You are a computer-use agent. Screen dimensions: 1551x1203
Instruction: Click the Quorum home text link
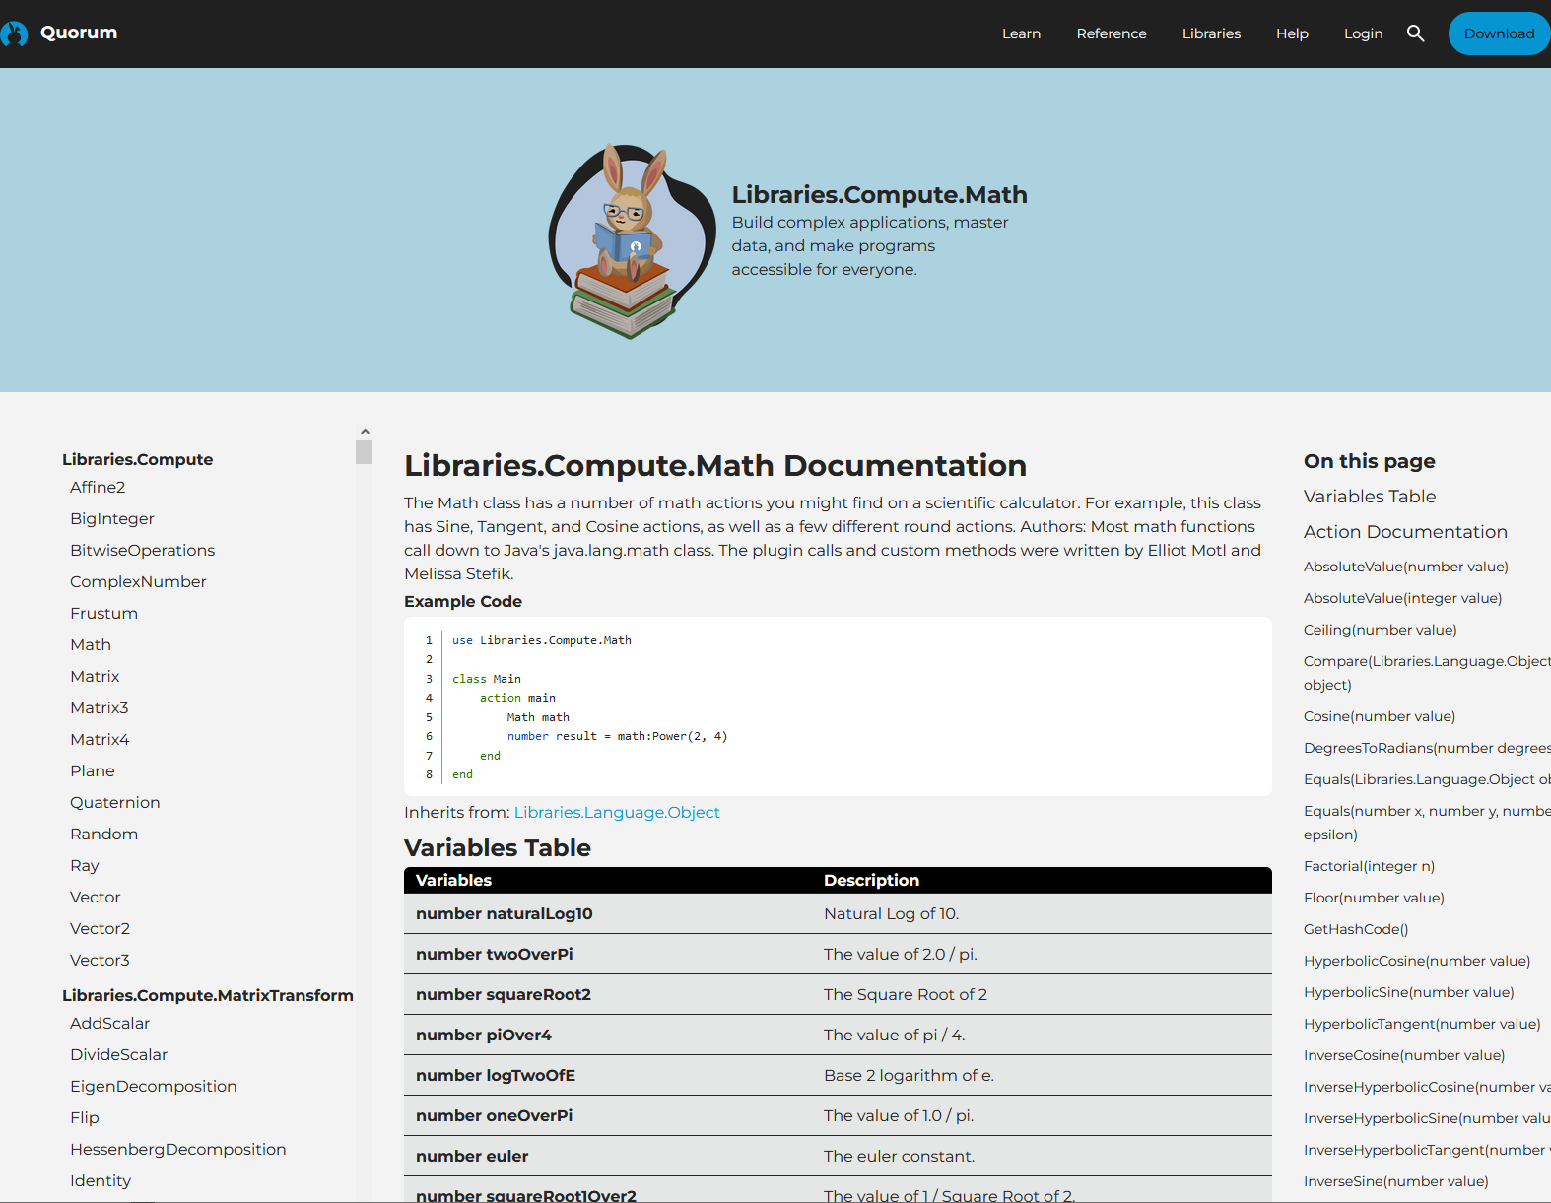tap(79, 33)
